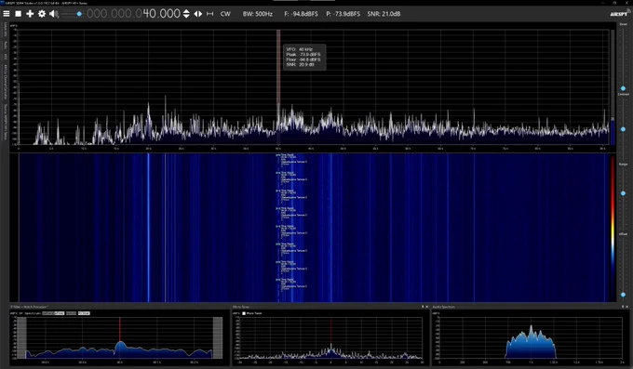
Task: Open the hamburger main menu
Action: (7, 14)
